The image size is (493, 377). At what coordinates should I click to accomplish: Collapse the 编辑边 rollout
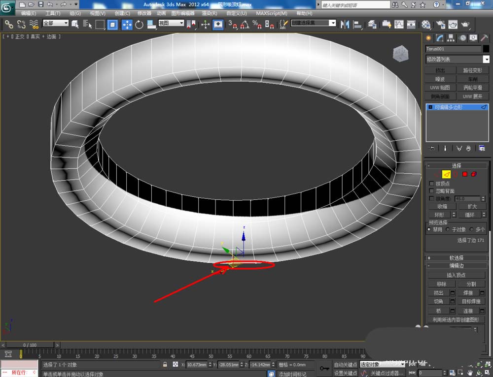point(456,266)
